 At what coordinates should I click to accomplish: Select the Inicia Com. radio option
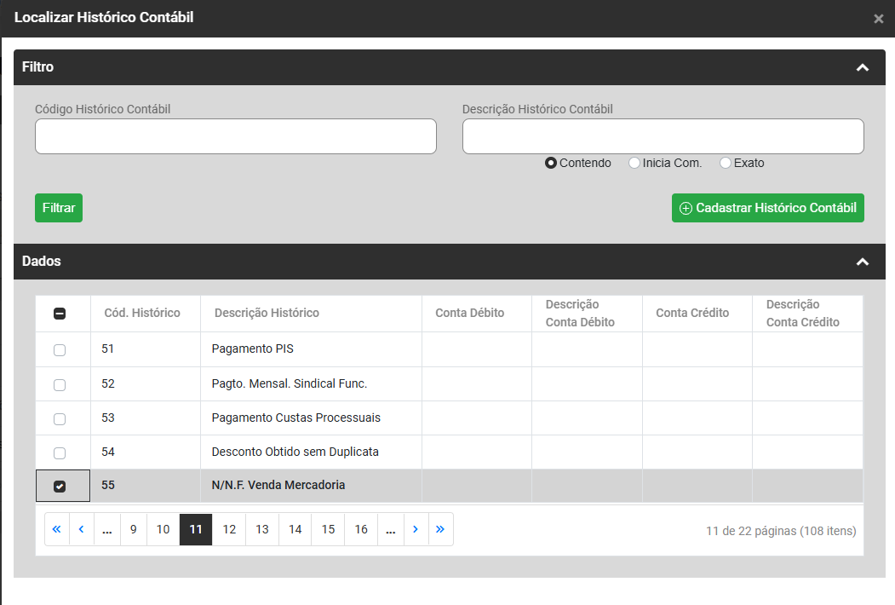point(634,163)
